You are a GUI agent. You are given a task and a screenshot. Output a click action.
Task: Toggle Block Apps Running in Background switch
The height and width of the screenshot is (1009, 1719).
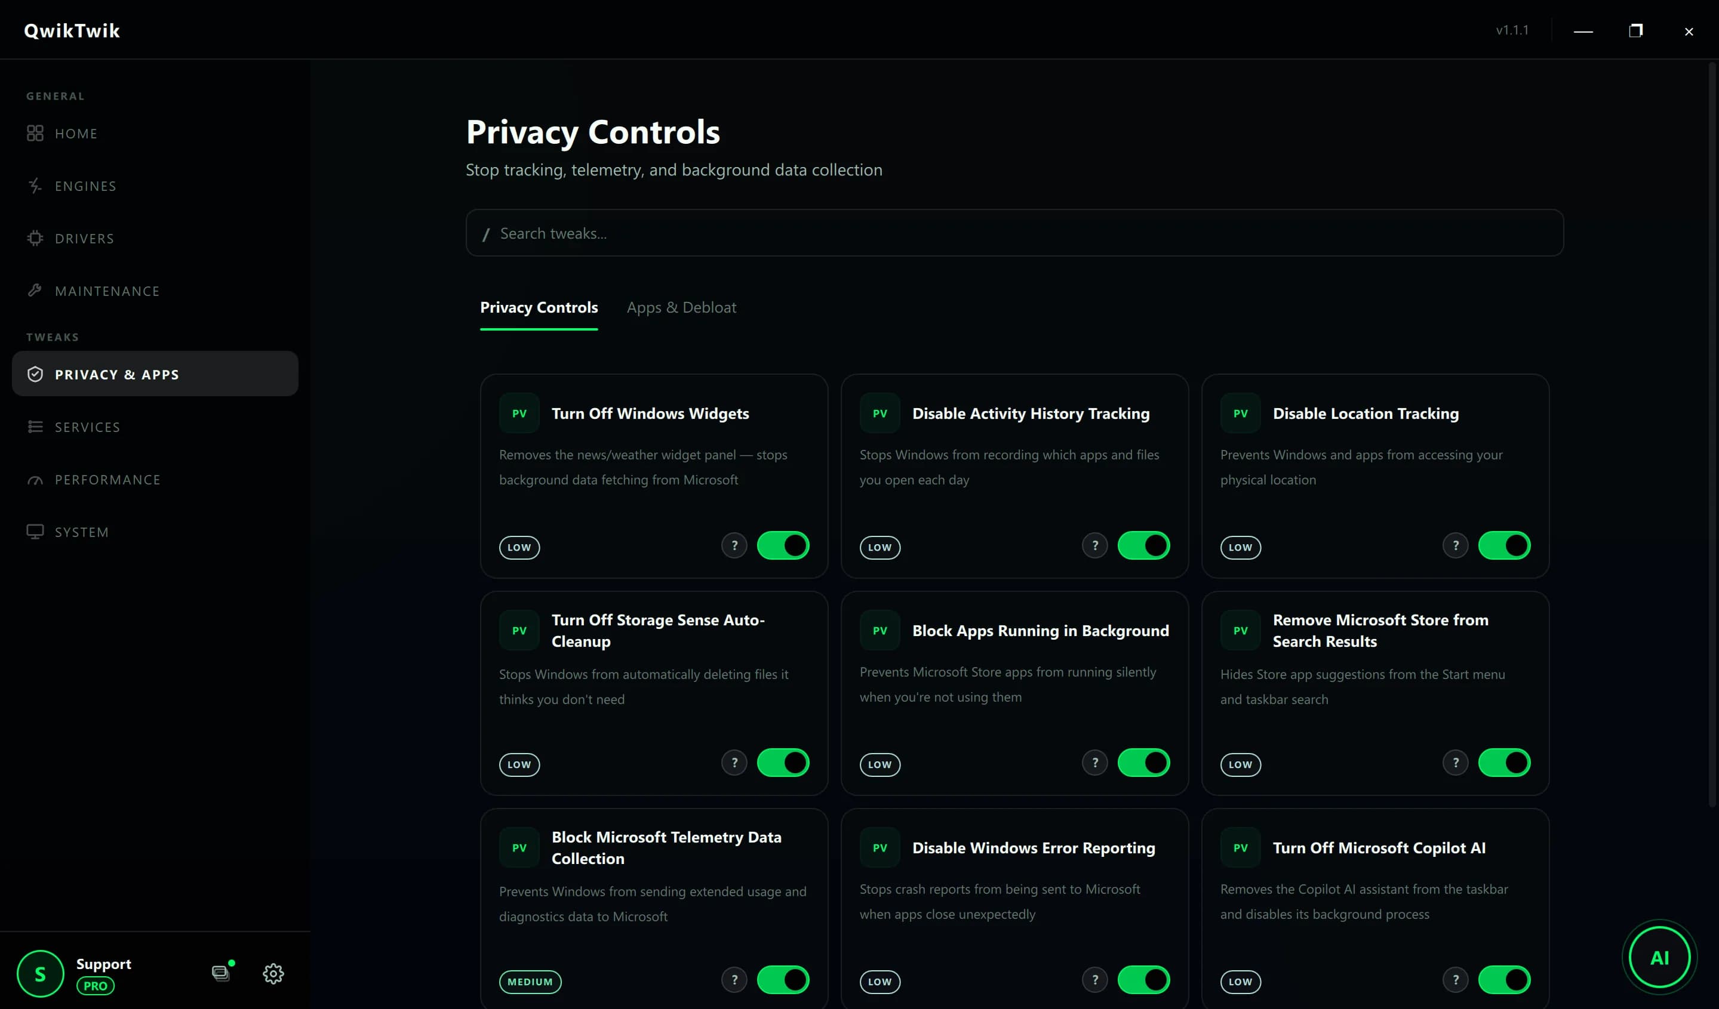coord(1143,763)
